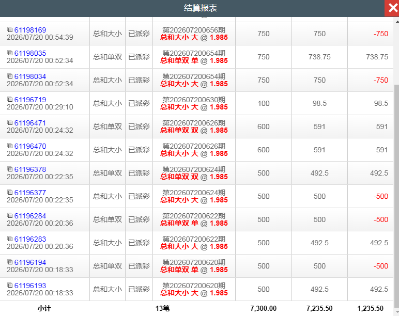This screenshot has width=399, height=316.
Task: Select the 600 bet amount of order 61196470
Action: pos(264,150)
